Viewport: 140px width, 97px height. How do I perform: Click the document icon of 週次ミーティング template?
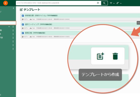tap(23, 24)
